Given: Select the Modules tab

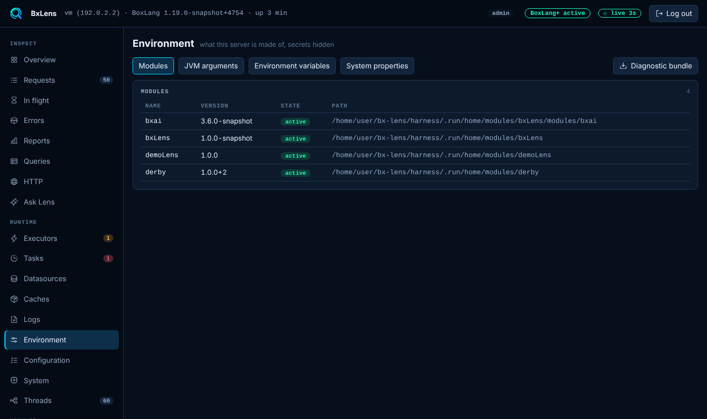Looking at the screenshot, I should (x=153, y=66).
